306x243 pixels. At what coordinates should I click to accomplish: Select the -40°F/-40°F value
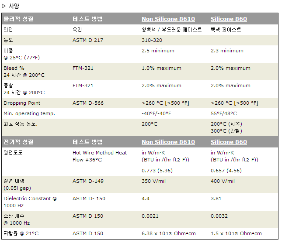coord(156,113)
